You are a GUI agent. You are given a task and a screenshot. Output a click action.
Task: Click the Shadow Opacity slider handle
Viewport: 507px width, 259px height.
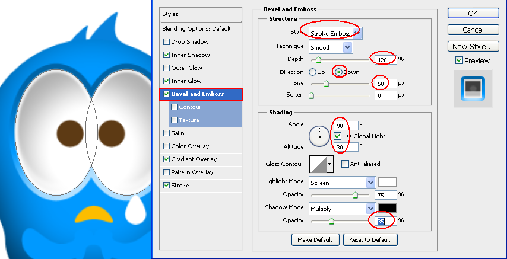click(x=331, y=221)
